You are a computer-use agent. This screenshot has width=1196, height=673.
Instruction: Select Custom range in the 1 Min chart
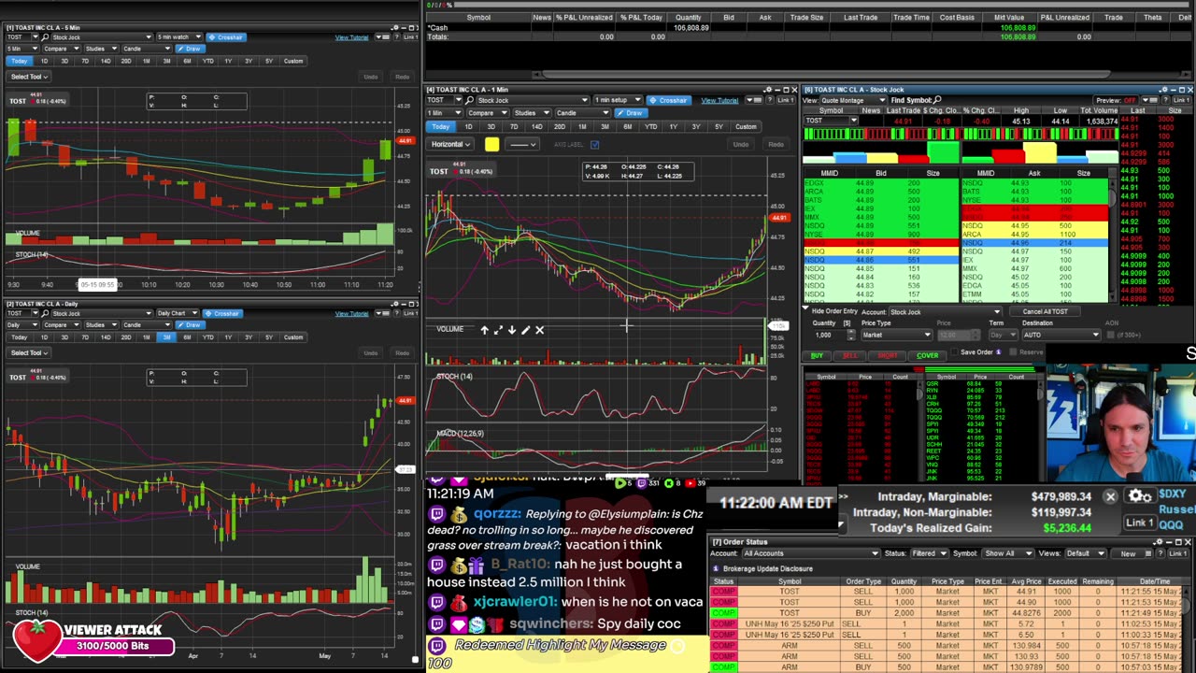click(x=746, y=127)
